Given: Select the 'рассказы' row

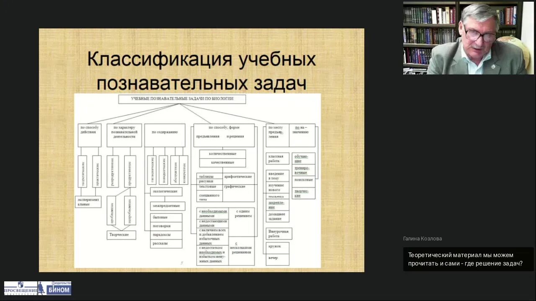Looking at the screenshot, I should click(166, 244).
